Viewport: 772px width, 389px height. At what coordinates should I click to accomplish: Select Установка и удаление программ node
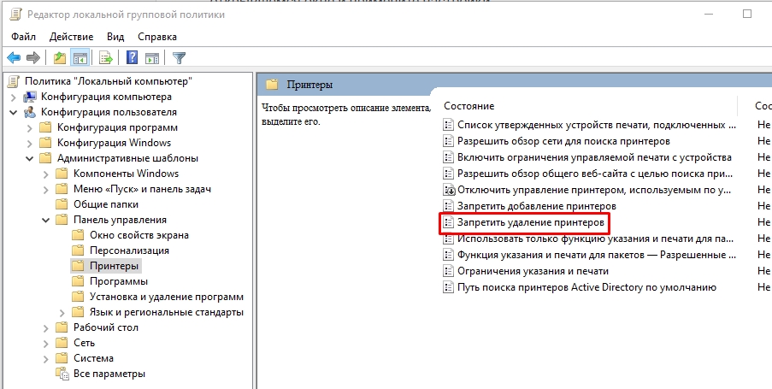[167, 297]
